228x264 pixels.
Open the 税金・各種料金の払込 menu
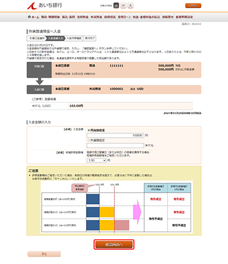pos(146,17)
